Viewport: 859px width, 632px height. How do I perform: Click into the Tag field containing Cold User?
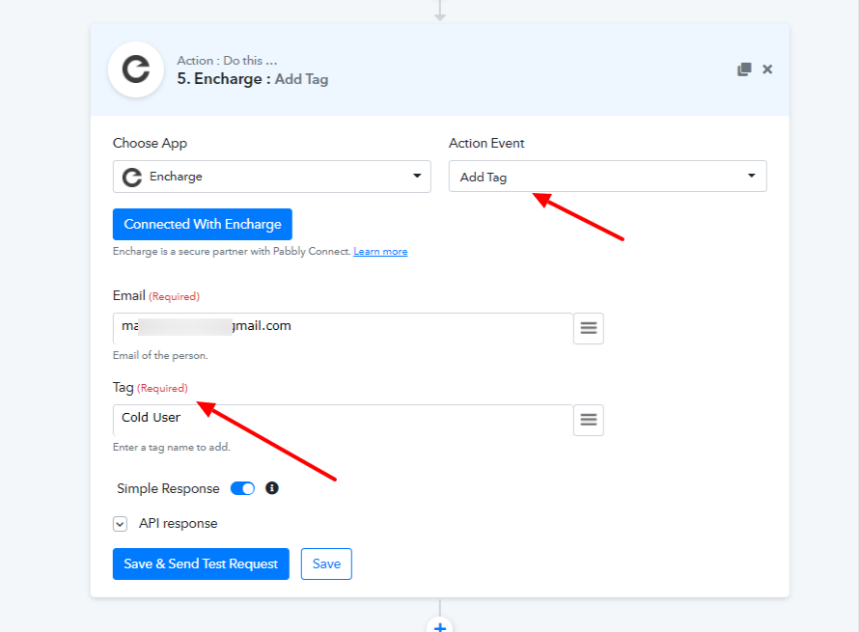coord(343,420)
